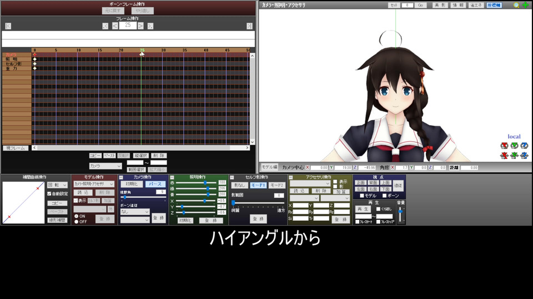Click the timeline vertical scrollbar down arrow

click(252, 142)
